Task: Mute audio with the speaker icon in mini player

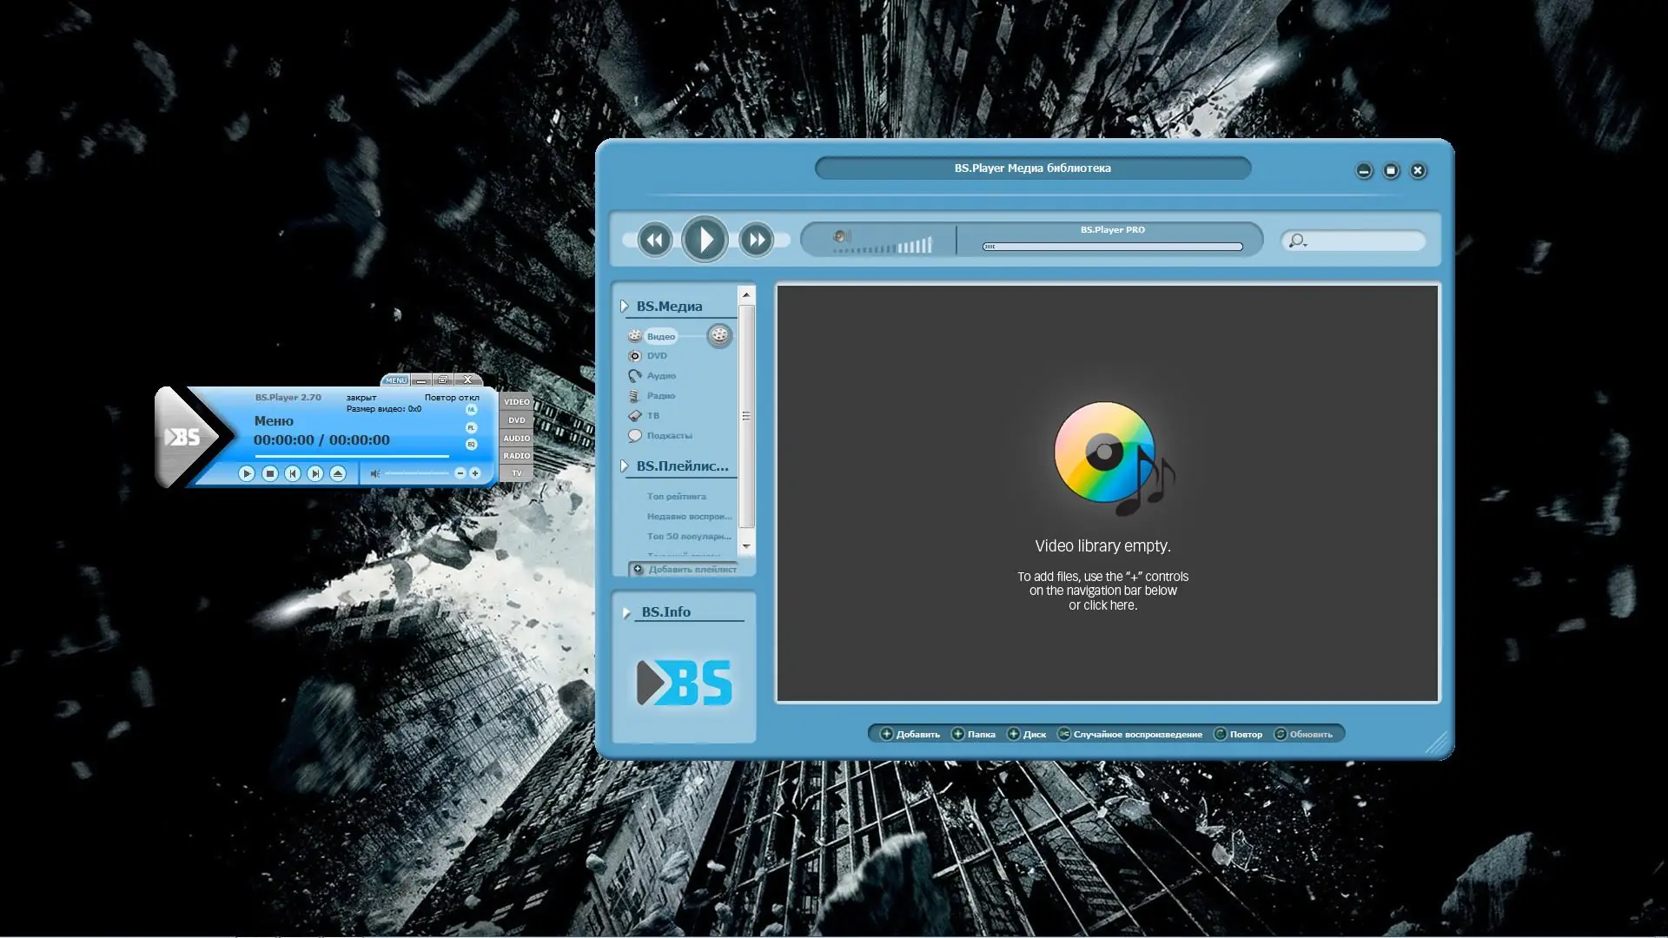Action: point(374,473)
